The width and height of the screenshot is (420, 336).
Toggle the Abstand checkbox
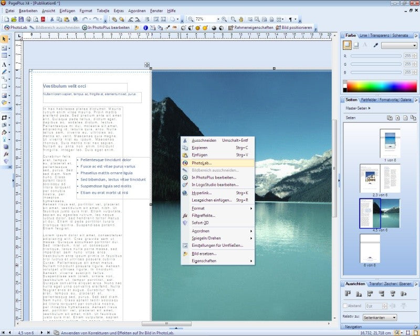(x=345, y=306)
